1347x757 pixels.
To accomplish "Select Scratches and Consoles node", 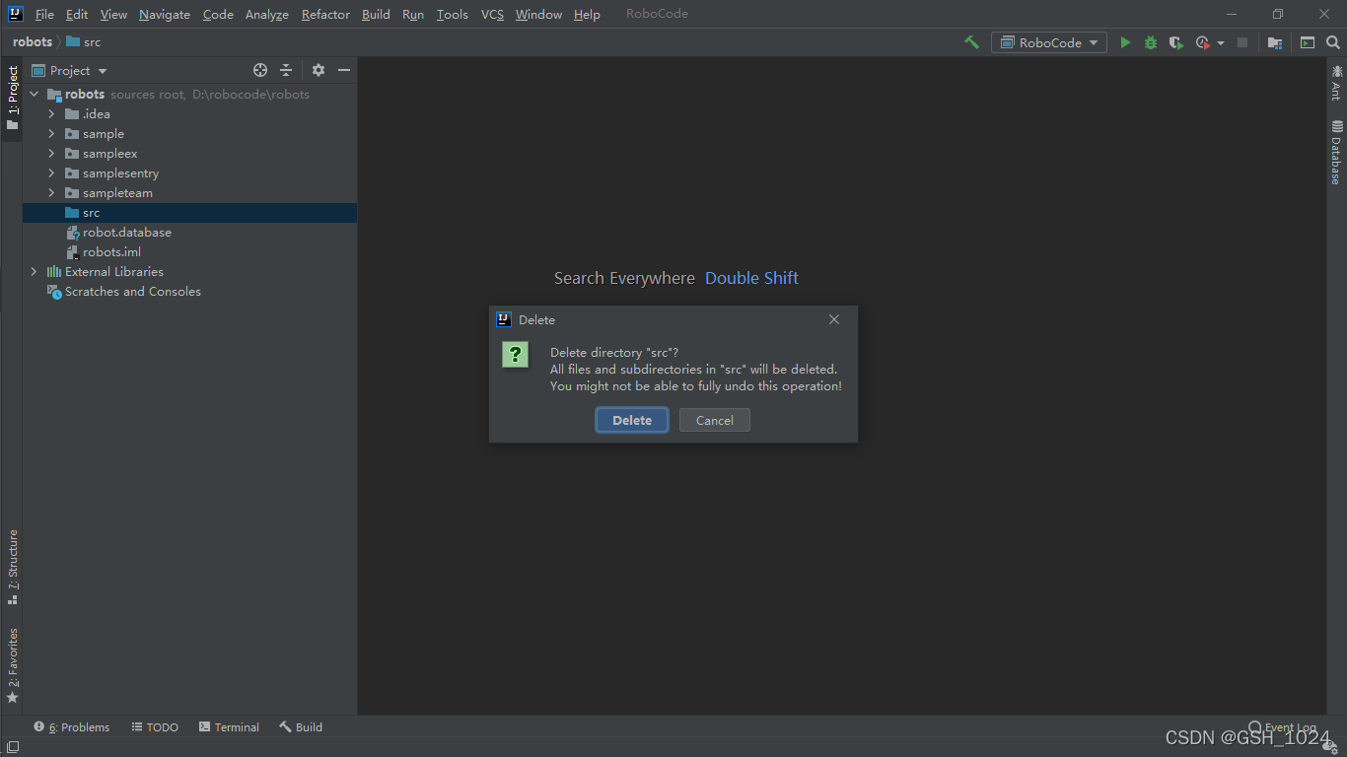I will point(189,292).
